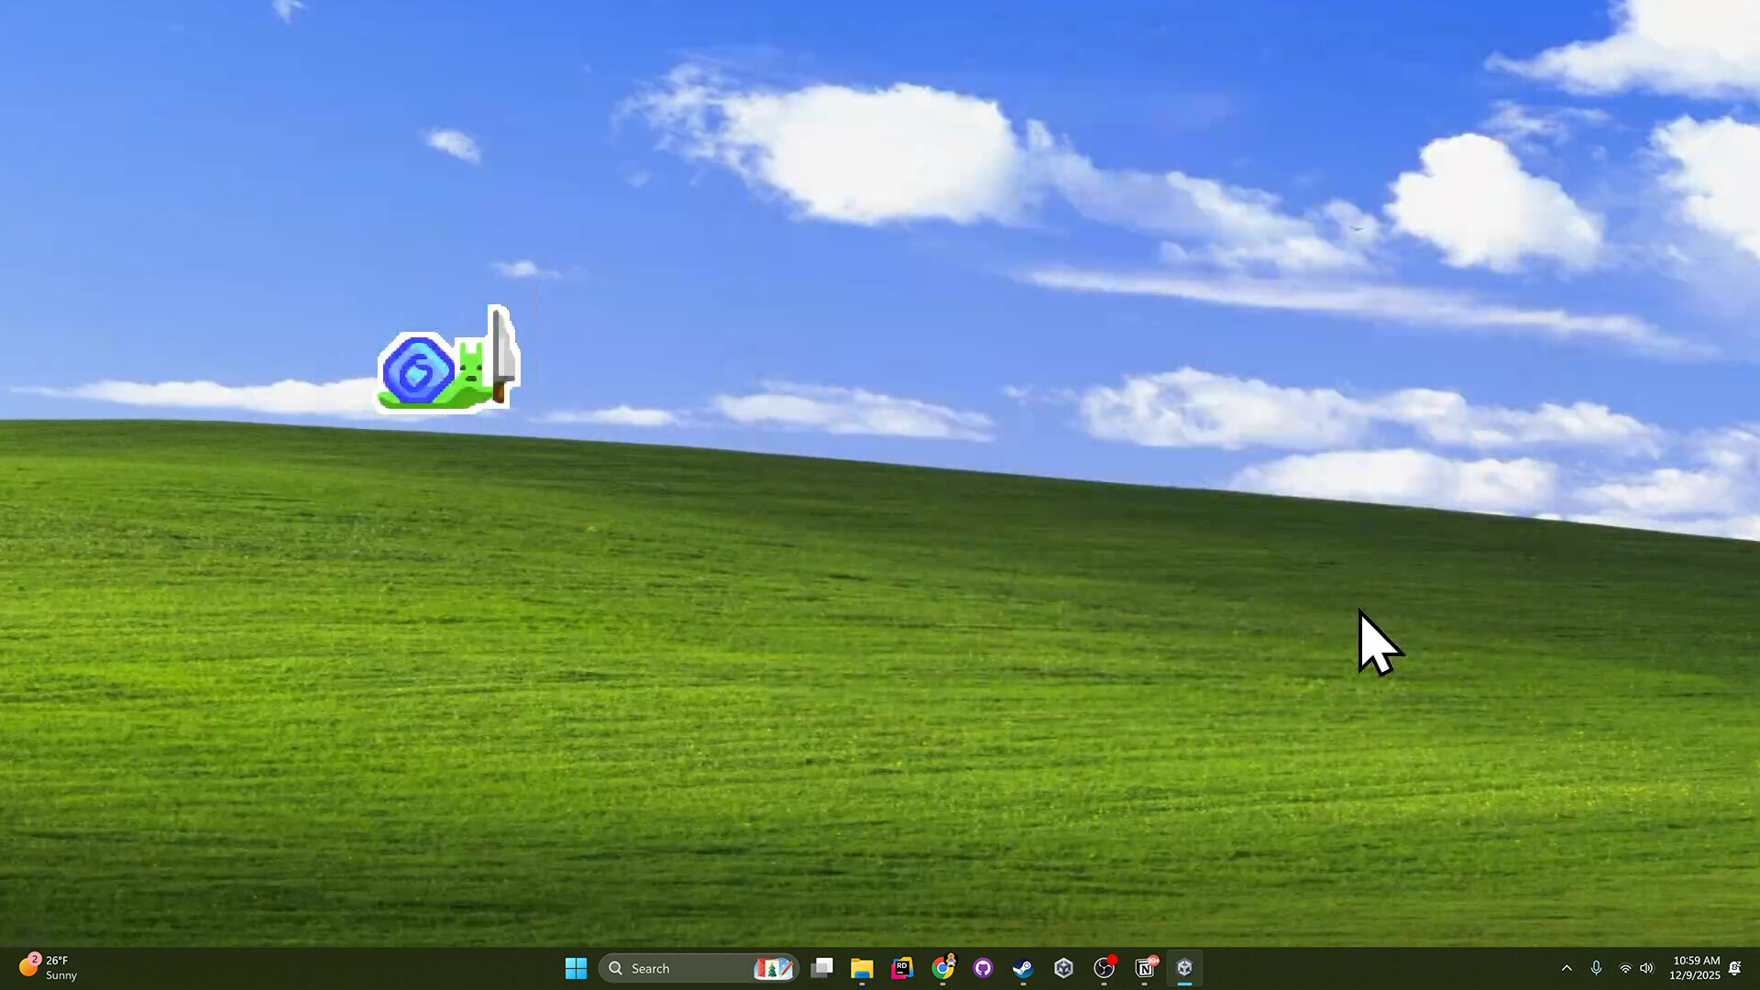
Task: Open the widgets panel showing 26°F Sunny
Action: pyautogui.click(x=46, y=968)
